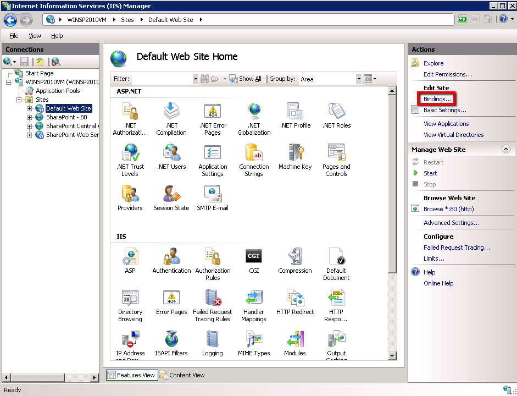This screenshot has height=396, width=517.
Task: Open the Connection Strings icon
Action: (x=254, y=159)
